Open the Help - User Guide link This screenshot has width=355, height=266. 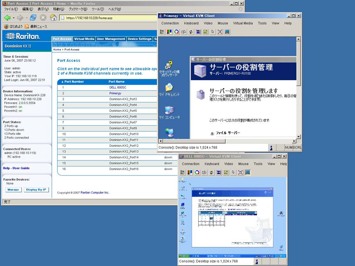point(16,168)
